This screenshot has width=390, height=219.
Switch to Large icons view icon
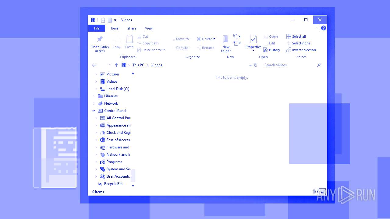coord(322,192)
